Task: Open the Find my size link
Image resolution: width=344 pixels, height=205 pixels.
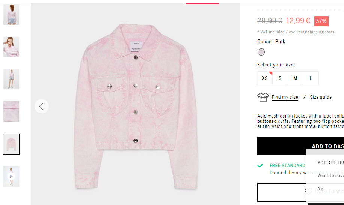Action: [285, 97]
